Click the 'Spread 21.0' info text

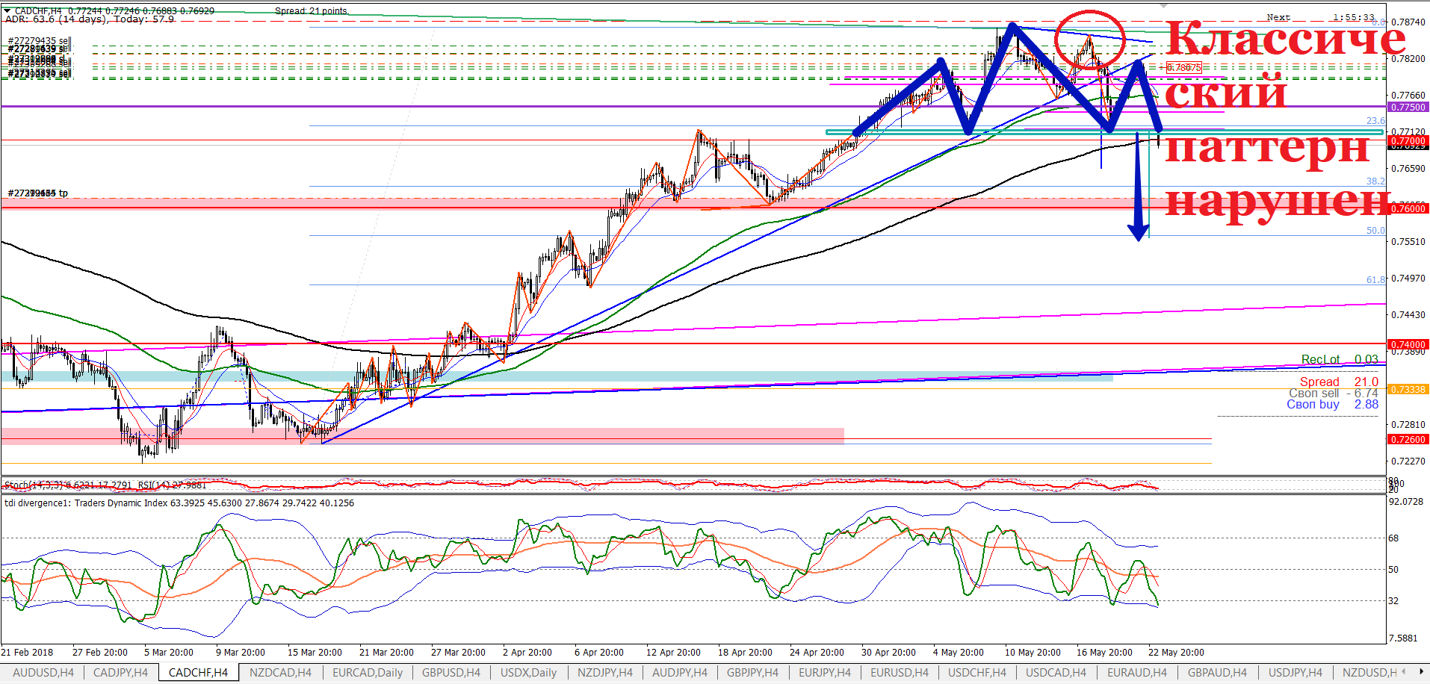[x=1339, y=382]
